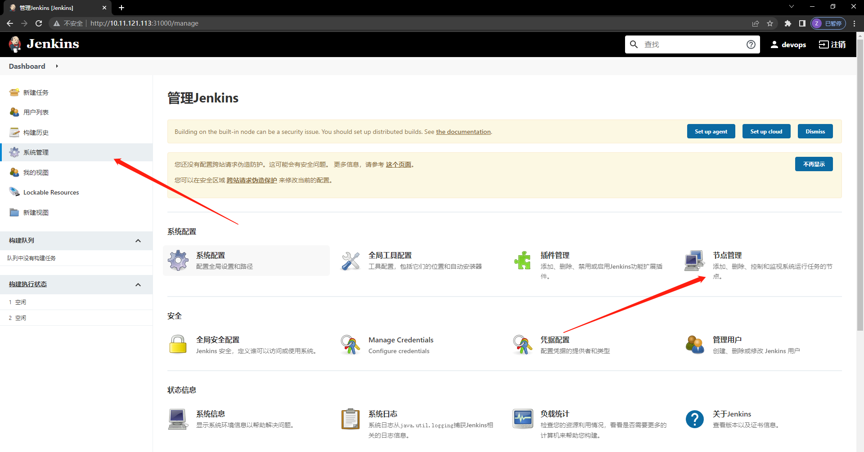Open the tab search dropdown arrow
The height and width of the screenshot is (452, 864).
coord(792,7)
